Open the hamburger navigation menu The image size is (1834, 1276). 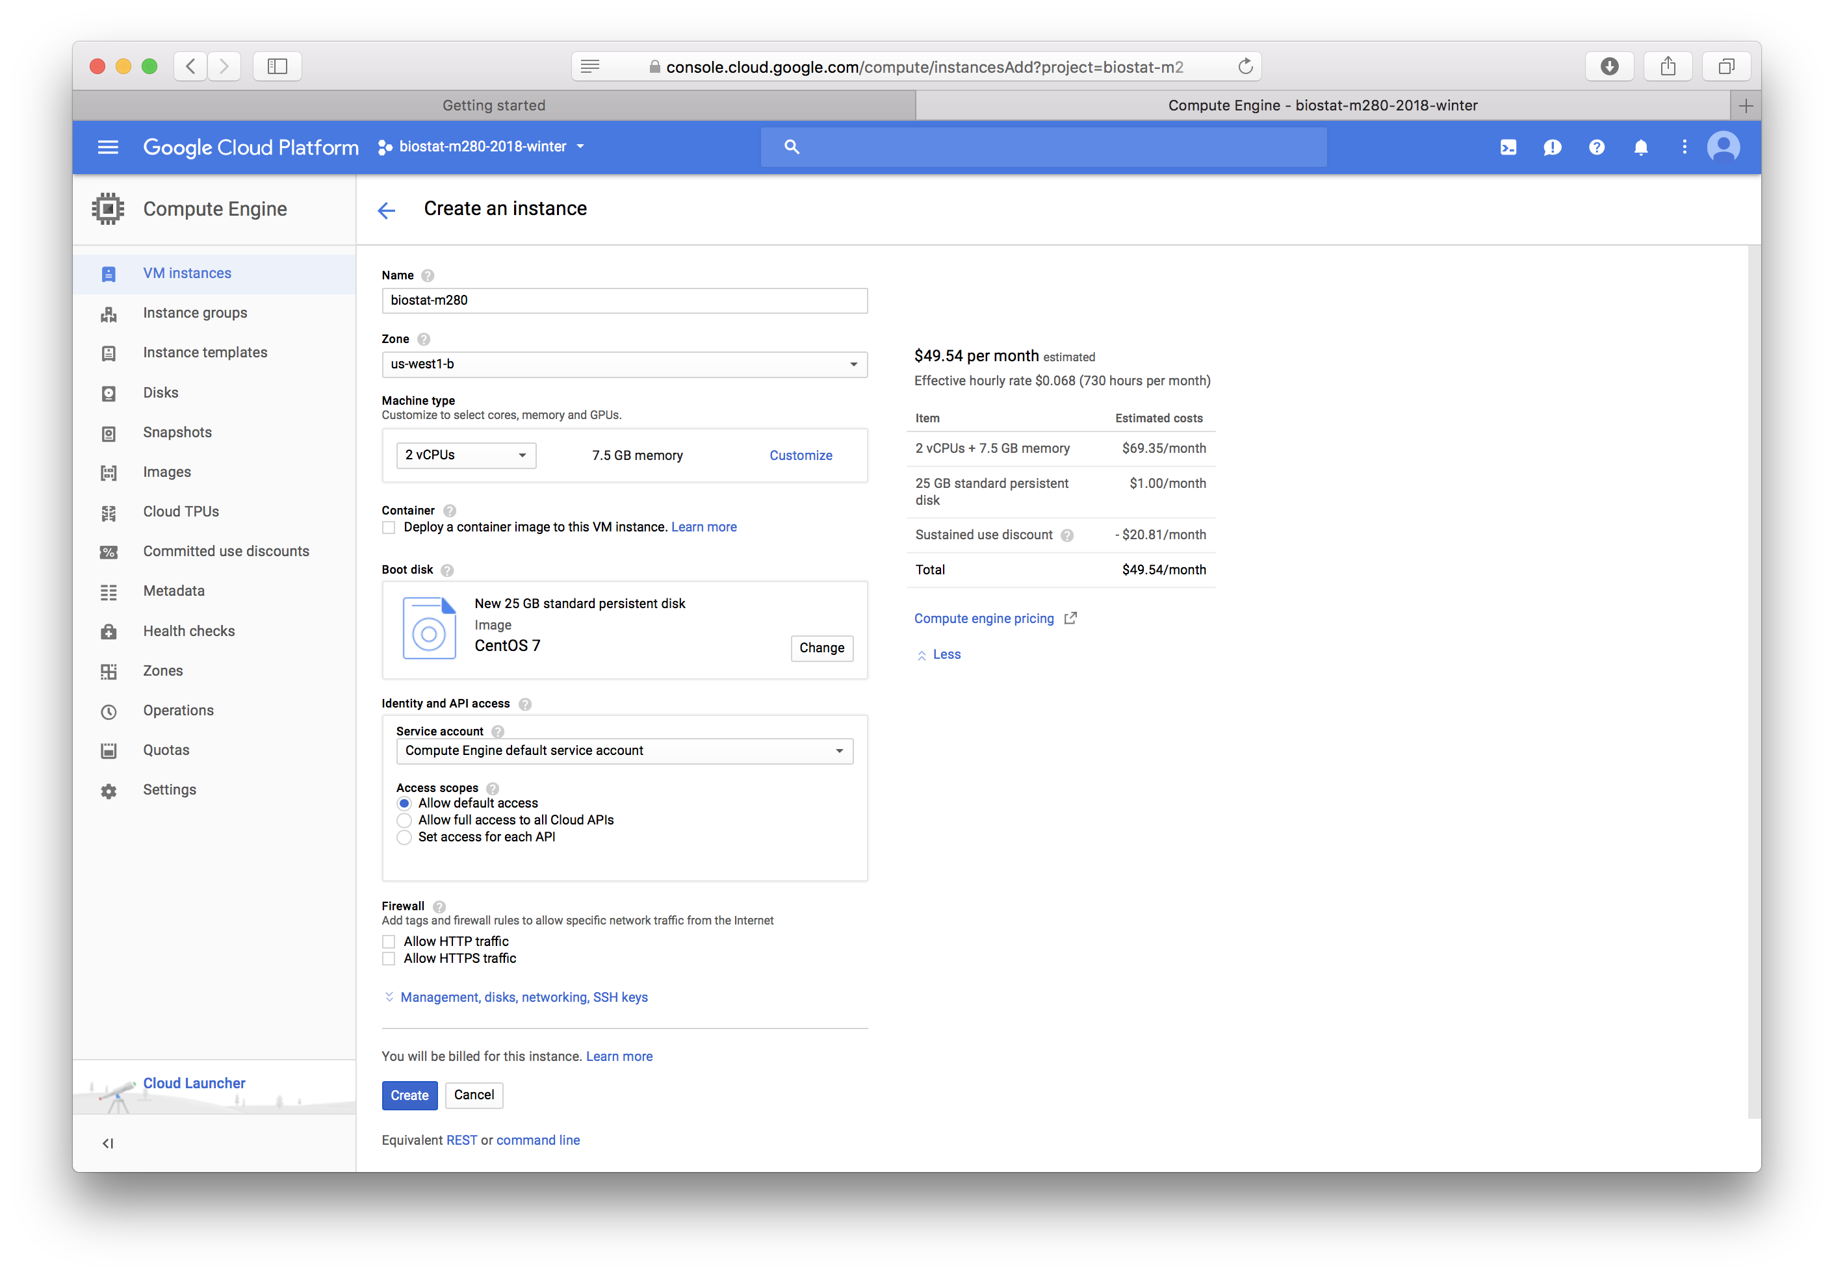[108, 147]
